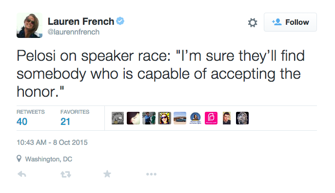The width and height of the screenshot is (335, 193).
Task: Retweet using the retweet arrows icon
Action: click(66, 175)
